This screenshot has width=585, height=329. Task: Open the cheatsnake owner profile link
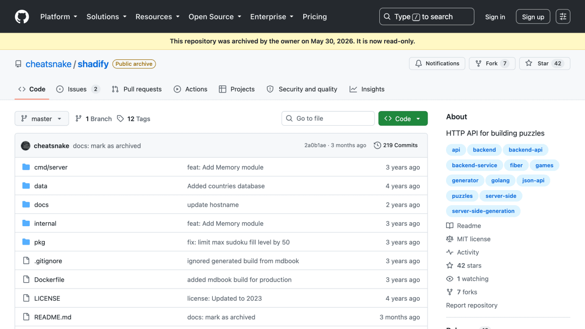(x=48, y=64)
